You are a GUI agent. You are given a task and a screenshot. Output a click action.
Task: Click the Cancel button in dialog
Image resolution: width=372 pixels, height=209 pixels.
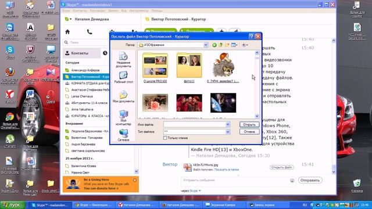coord(249,132)
